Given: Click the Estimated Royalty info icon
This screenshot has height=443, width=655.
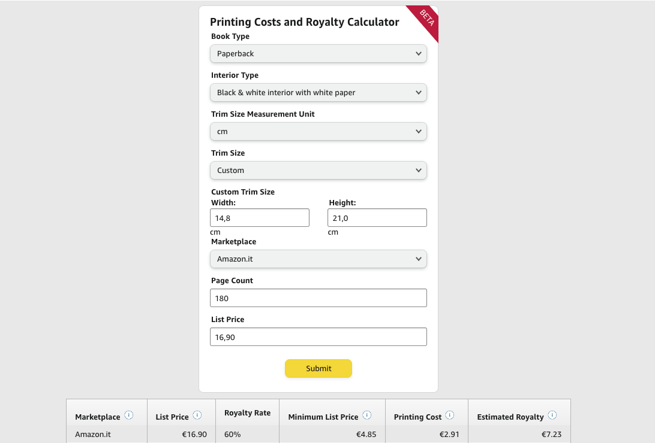Looking at the screenshot, I should pos(551,414).
